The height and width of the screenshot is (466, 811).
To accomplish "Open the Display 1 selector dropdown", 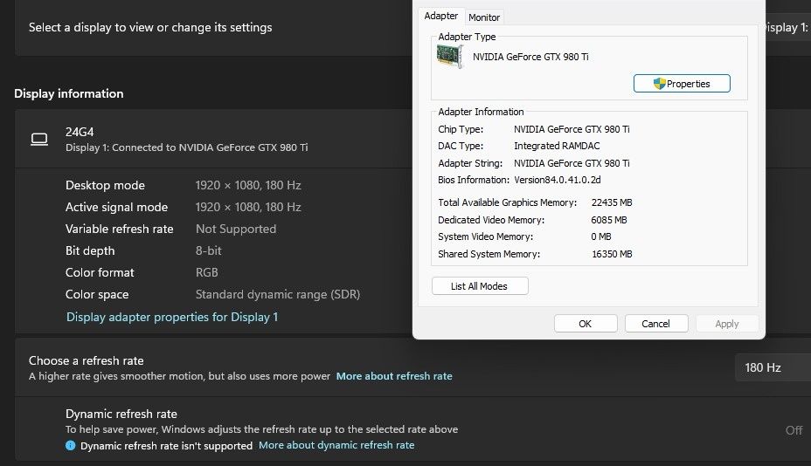I will pyautogui.click(x=787, y=27).
